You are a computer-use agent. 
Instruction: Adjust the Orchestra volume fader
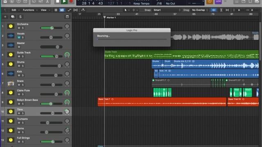pyautogui.click(x=52, y=28)
